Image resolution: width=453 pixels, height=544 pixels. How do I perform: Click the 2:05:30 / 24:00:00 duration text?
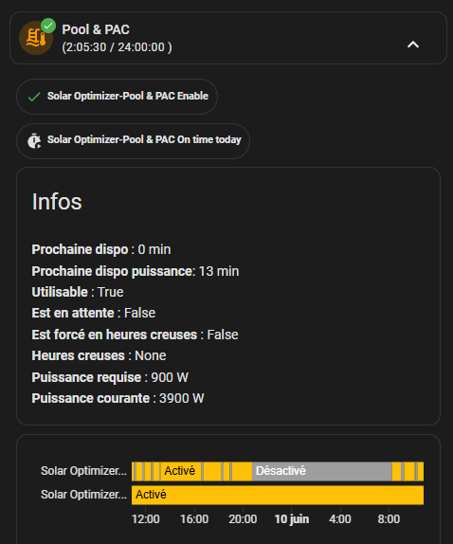click(x=117, y=47)
